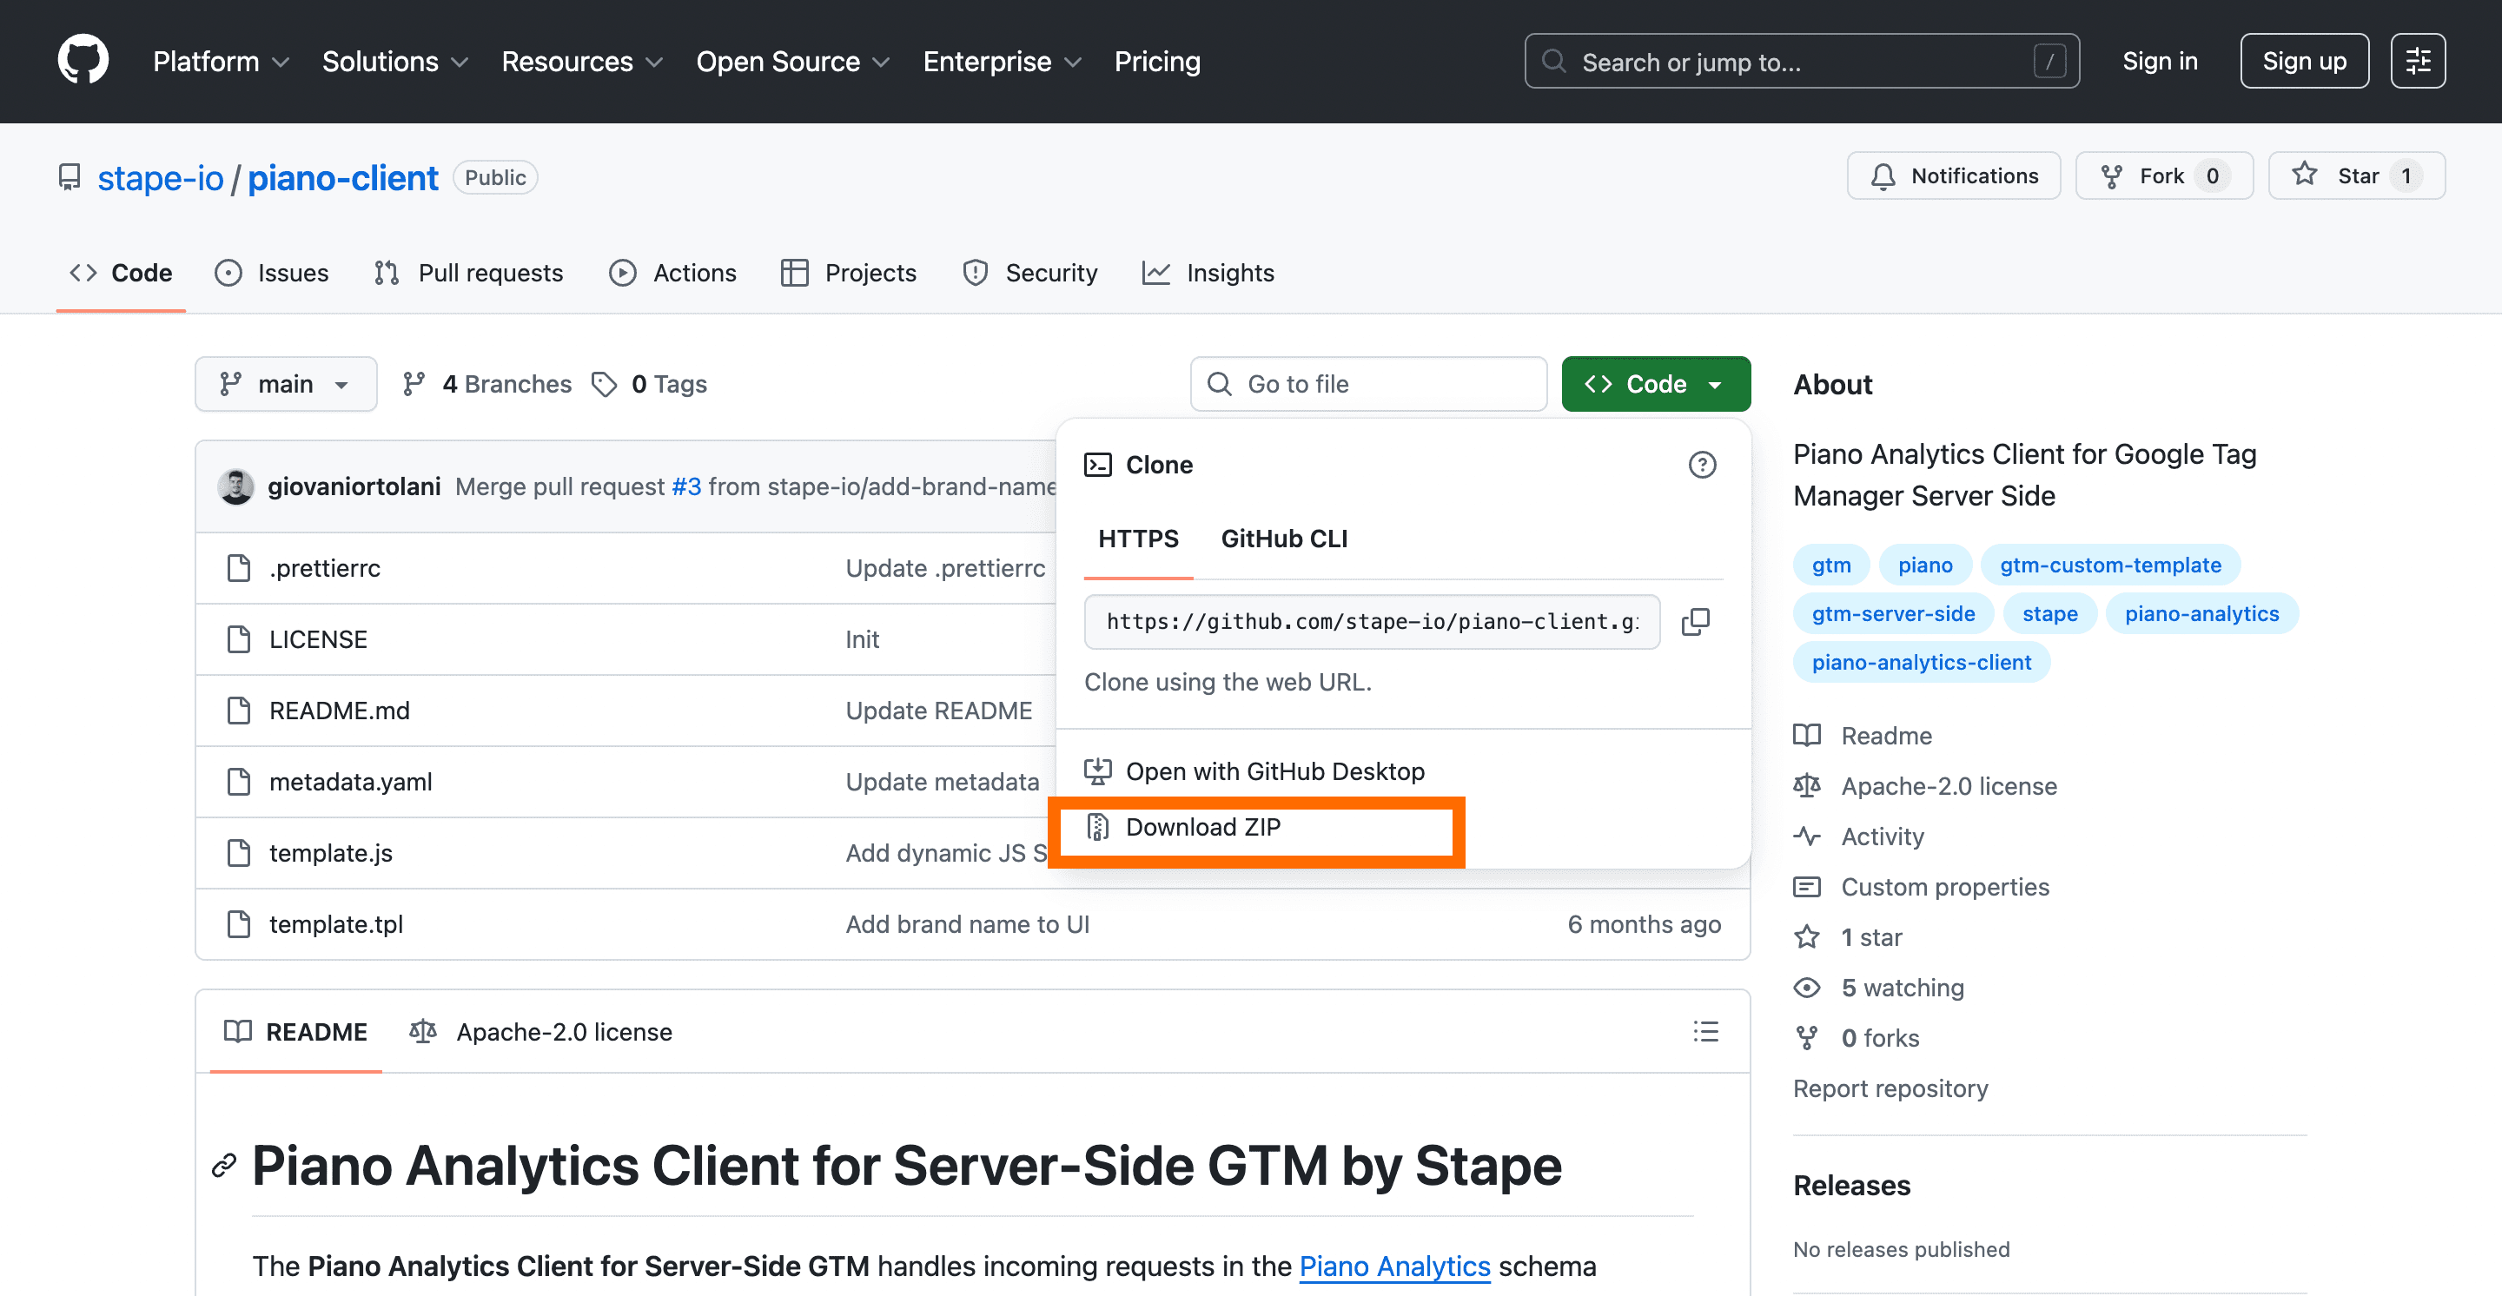Click the file icon next to template.js

(x=239, y=852)
